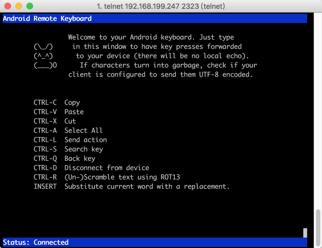Click the welcome message first line
This screenshot has width=322, height=248.
pos(151,37)
